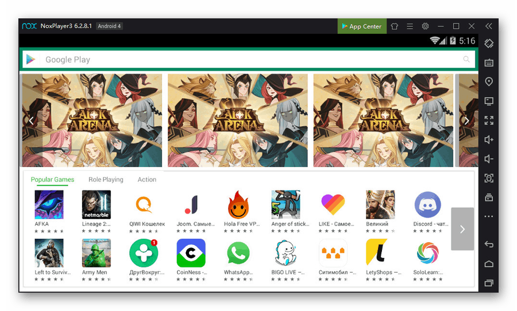The width and height of the screenshot is (517, 311).
Task: Open the hamburger menu in title bar
Action: pos(410,26)
